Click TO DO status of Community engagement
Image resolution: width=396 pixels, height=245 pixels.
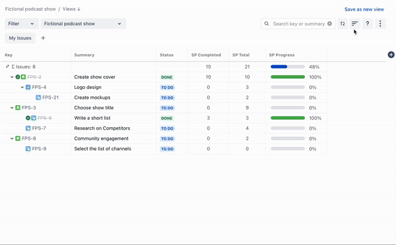pyautogui.click(x=167, y=138)
